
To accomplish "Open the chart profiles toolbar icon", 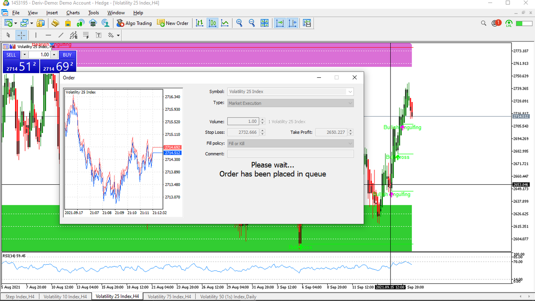I will pos(24,23).
